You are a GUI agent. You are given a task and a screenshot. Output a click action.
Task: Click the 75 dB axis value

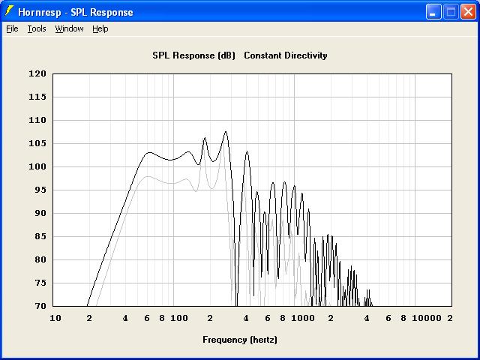(x=40, y=283)
